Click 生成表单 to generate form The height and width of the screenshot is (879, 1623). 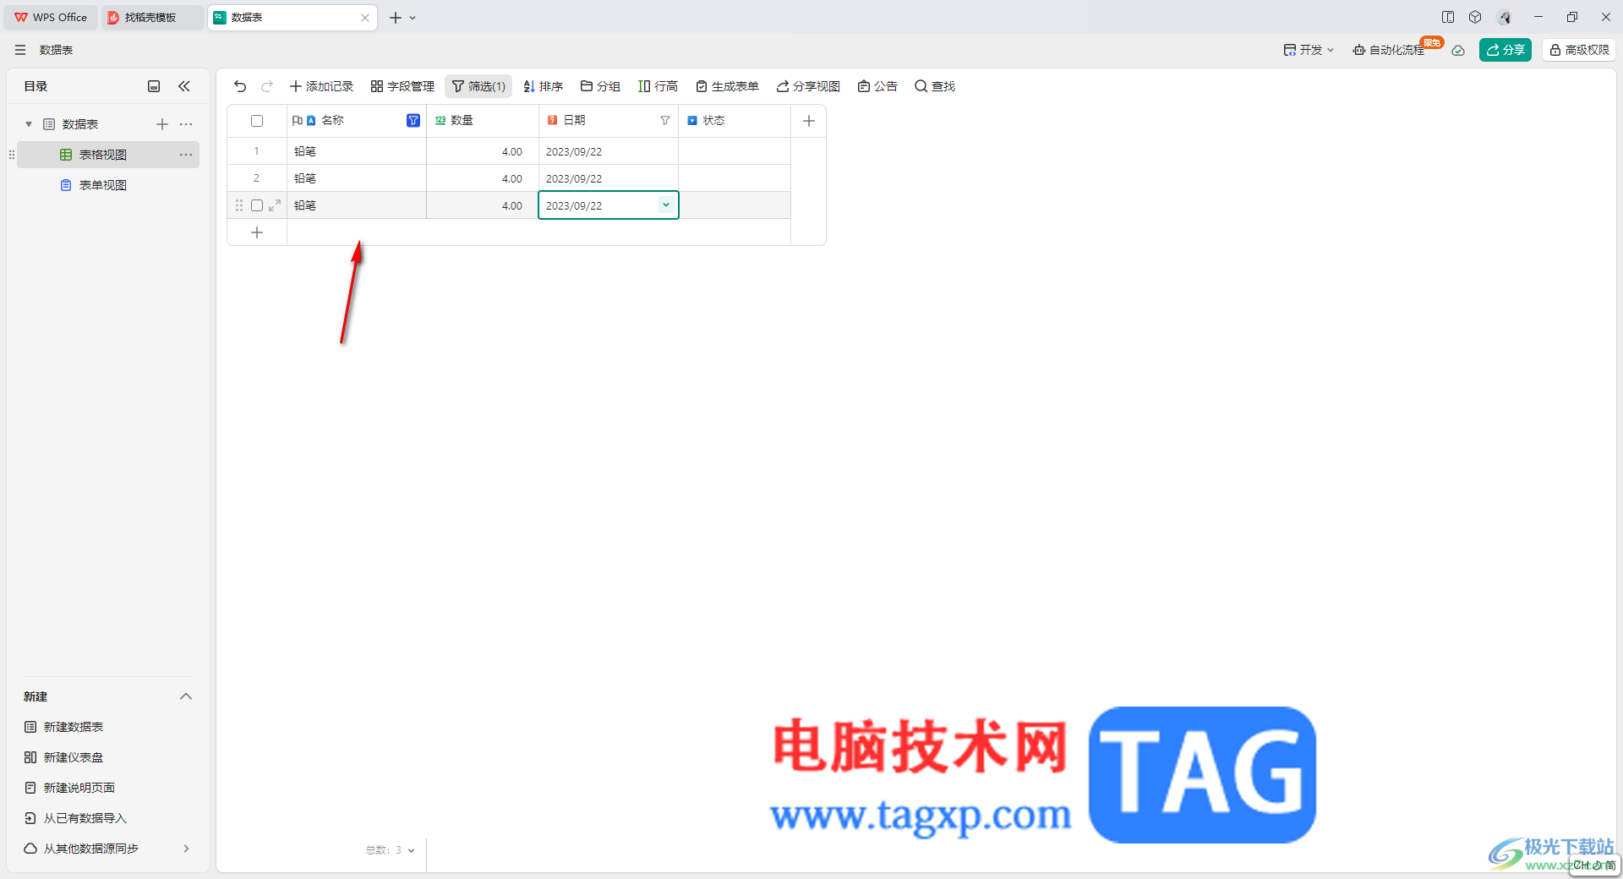pyautogui.click(x=727, y=86)
